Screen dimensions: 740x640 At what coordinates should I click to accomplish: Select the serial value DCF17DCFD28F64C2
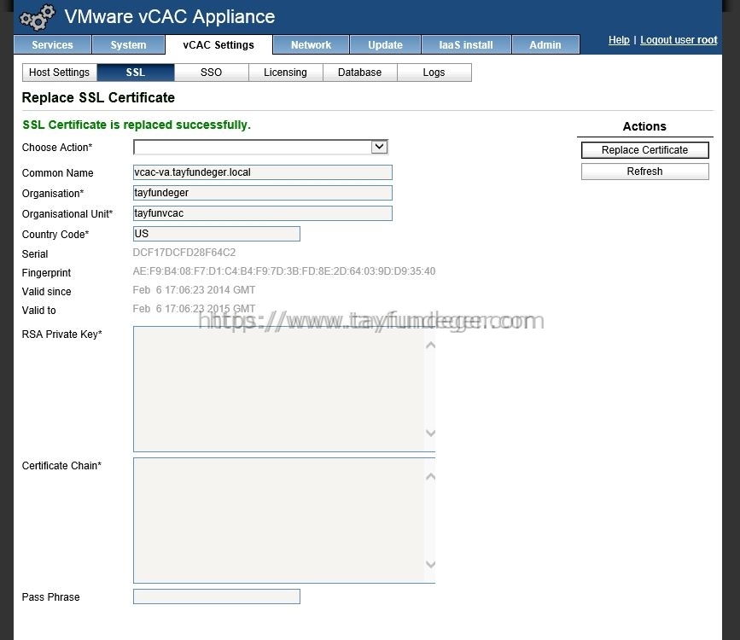[x=184, y=253]
